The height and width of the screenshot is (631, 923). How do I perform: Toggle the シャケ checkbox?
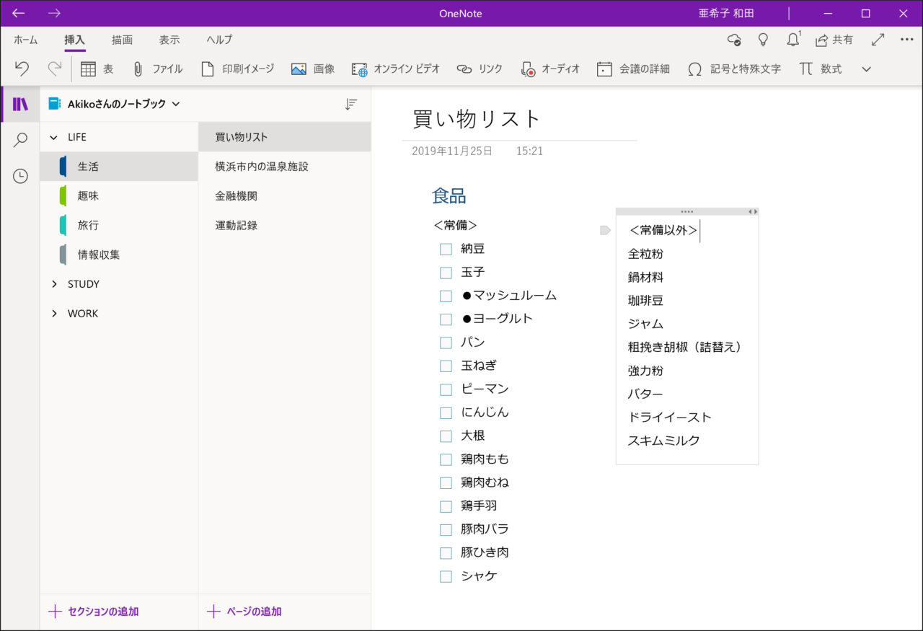(x=446, y=576)
